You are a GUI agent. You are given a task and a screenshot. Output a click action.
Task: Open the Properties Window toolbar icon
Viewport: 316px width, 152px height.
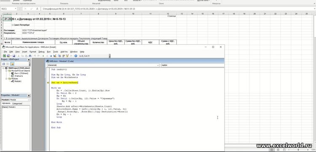[x=63, y=56]
